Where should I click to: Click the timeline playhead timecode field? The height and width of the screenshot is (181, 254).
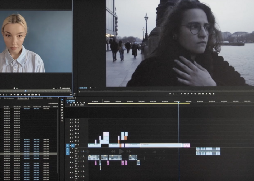71,101
